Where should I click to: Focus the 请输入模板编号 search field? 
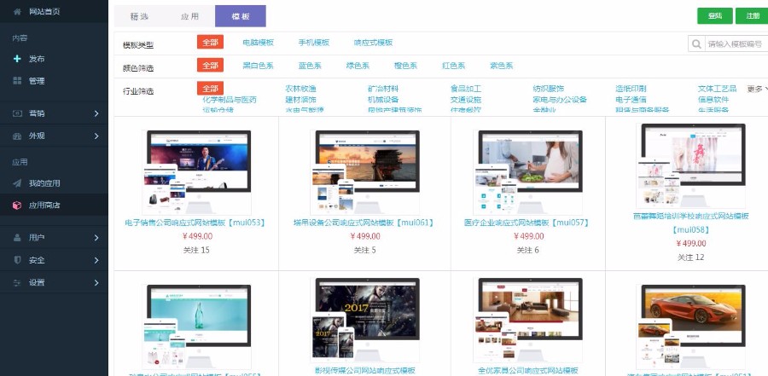coord(736,44)
